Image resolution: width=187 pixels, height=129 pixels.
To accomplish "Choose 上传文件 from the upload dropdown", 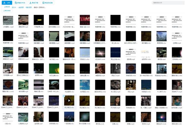I will click(x=7, y=7).
